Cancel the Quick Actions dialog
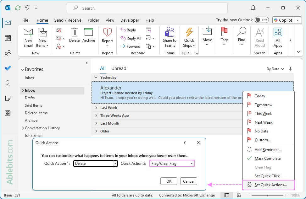306x199 pixels. (188, 181)
